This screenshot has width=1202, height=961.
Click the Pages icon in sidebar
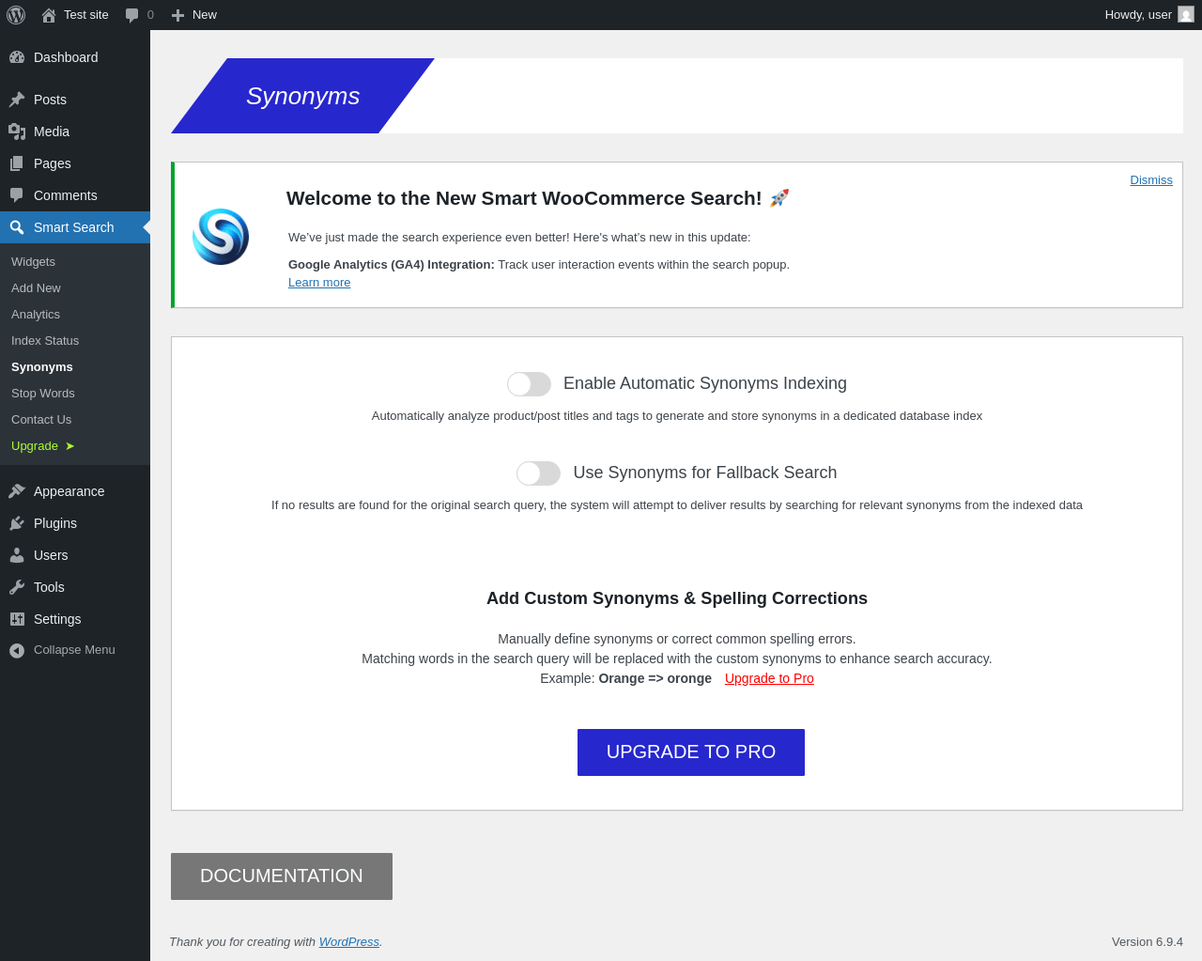pos(17,163)
